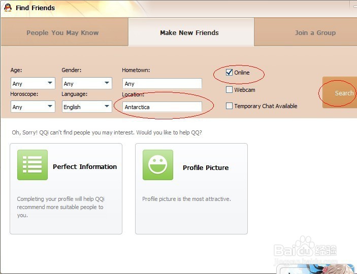Tick the Temporary Chat Available checkbox
357x274 pixels.
pos(229,106)
